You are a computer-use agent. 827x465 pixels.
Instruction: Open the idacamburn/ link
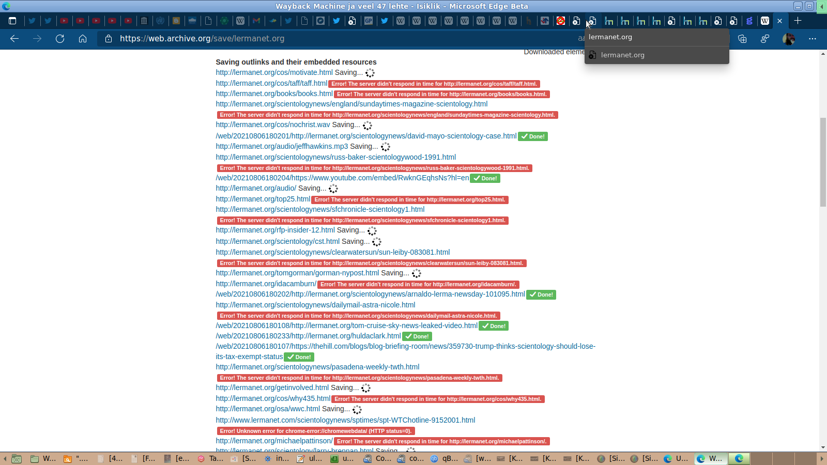(x=266, y=284)
